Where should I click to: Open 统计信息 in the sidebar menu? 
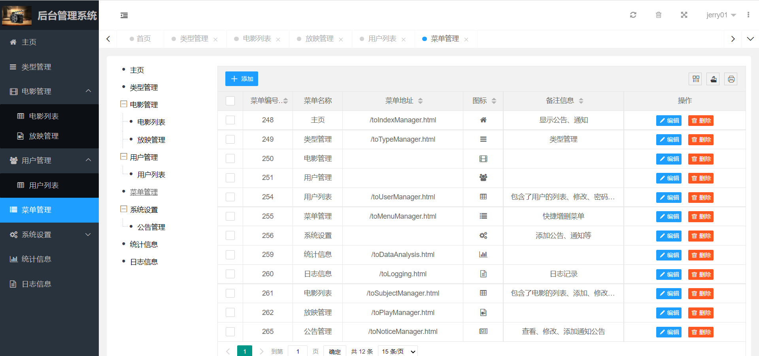pos(49,259)
